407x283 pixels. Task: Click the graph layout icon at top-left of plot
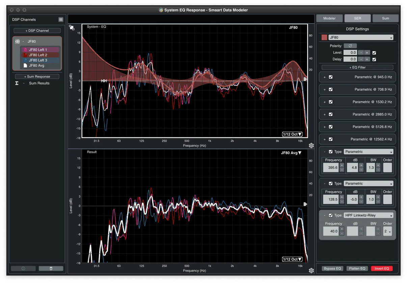[72, 28]
